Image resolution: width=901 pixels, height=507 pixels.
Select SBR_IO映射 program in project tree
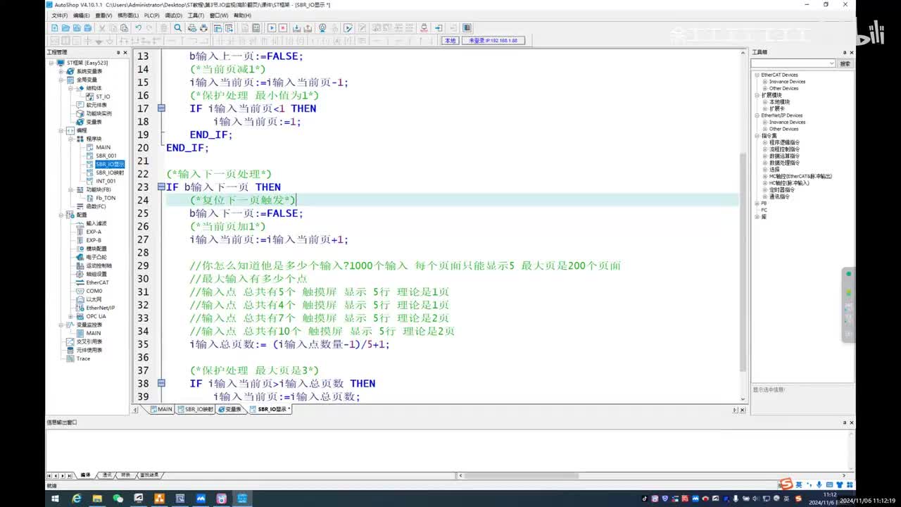point(110,173)
